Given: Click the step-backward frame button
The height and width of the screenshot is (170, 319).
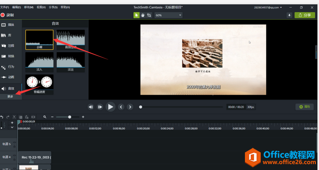Looking at the screenshot, I should click(91, 107).
